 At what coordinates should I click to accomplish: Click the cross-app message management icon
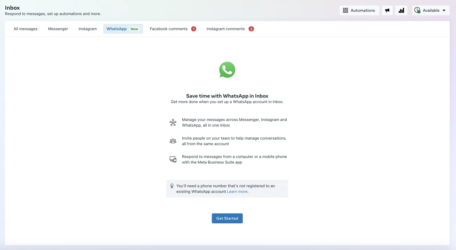(173, 122)
